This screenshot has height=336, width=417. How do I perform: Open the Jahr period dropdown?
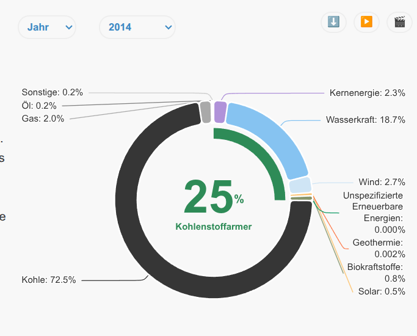point(47,27)
